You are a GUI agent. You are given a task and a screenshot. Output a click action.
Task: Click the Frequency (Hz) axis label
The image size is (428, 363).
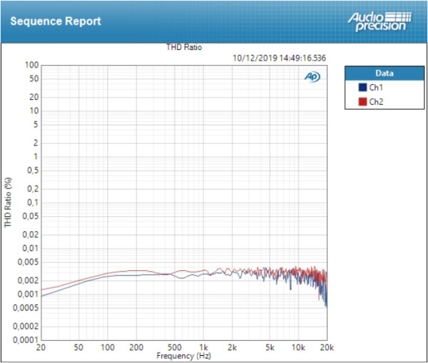coord(184,355)
